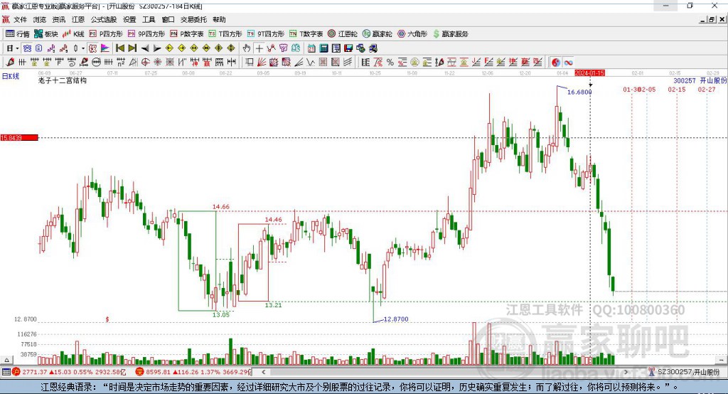The height and width of the screenshot is (394, 728).
Task: Expand the arrow beside the candlestick icon
Action: [x=83, y=48]
